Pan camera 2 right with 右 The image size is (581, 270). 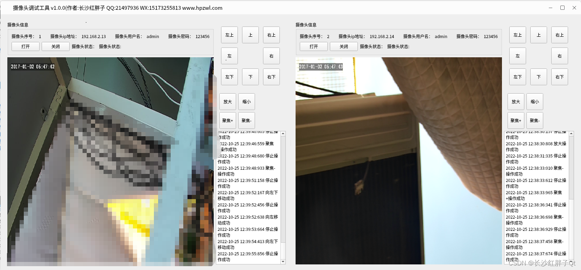560,56
